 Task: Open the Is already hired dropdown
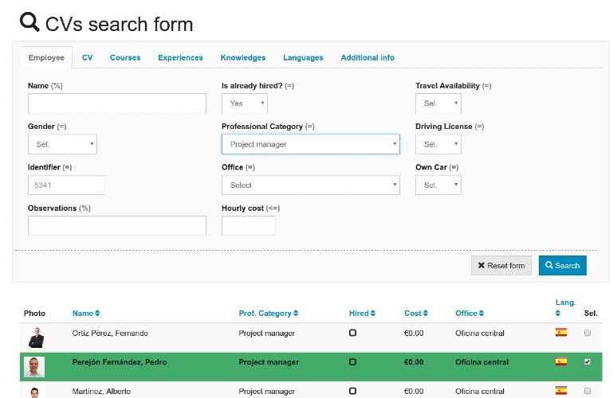(245, 103)
